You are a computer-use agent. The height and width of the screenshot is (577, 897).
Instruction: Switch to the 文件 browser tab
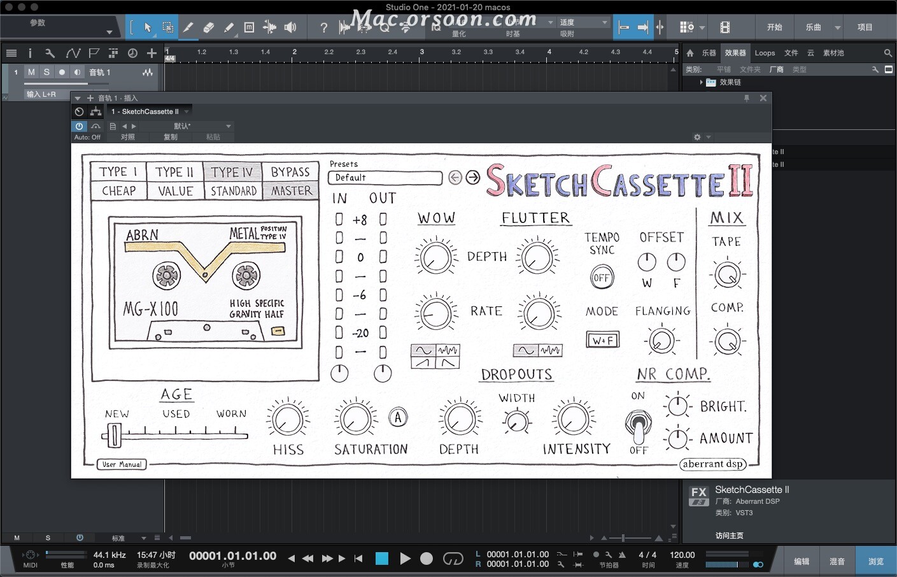(x=791, y=53)
